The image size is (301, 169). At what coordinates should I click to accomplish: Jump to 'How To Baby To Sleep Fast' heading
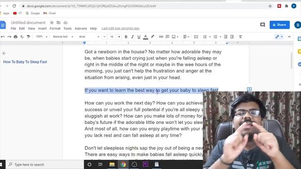[25, 62]
